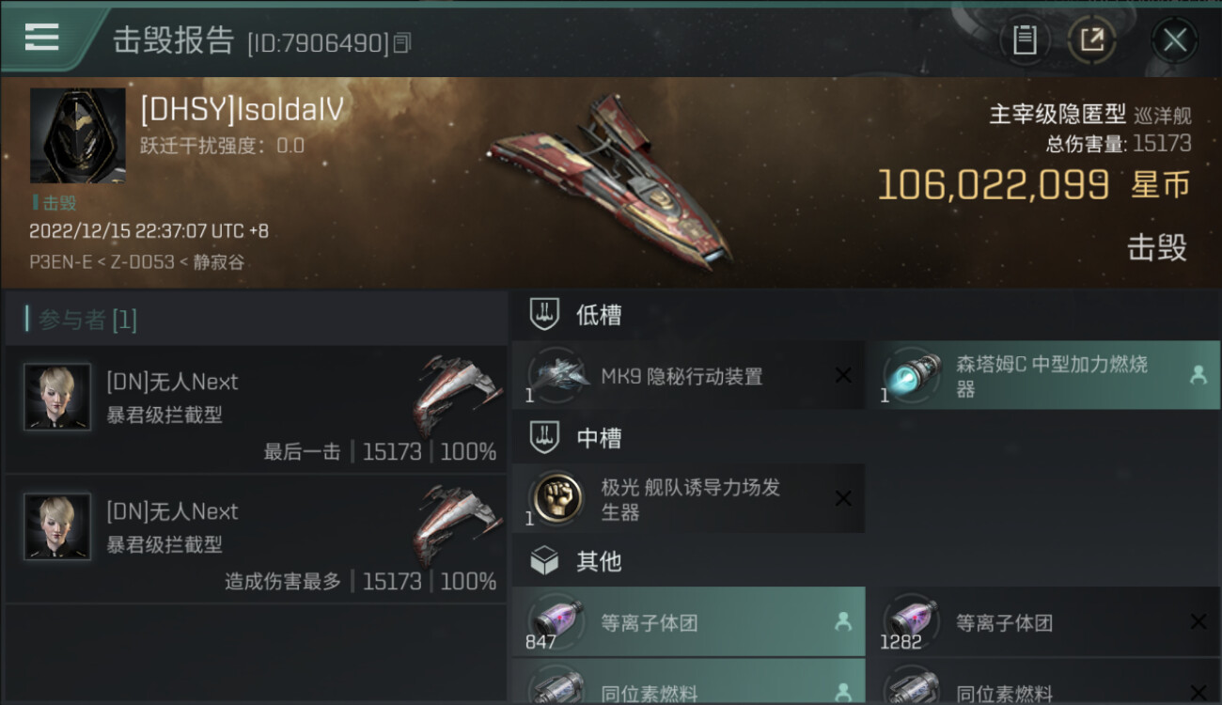Click the 极光 舰队诱导力场发生器 fist icon

tap(558, 498)
